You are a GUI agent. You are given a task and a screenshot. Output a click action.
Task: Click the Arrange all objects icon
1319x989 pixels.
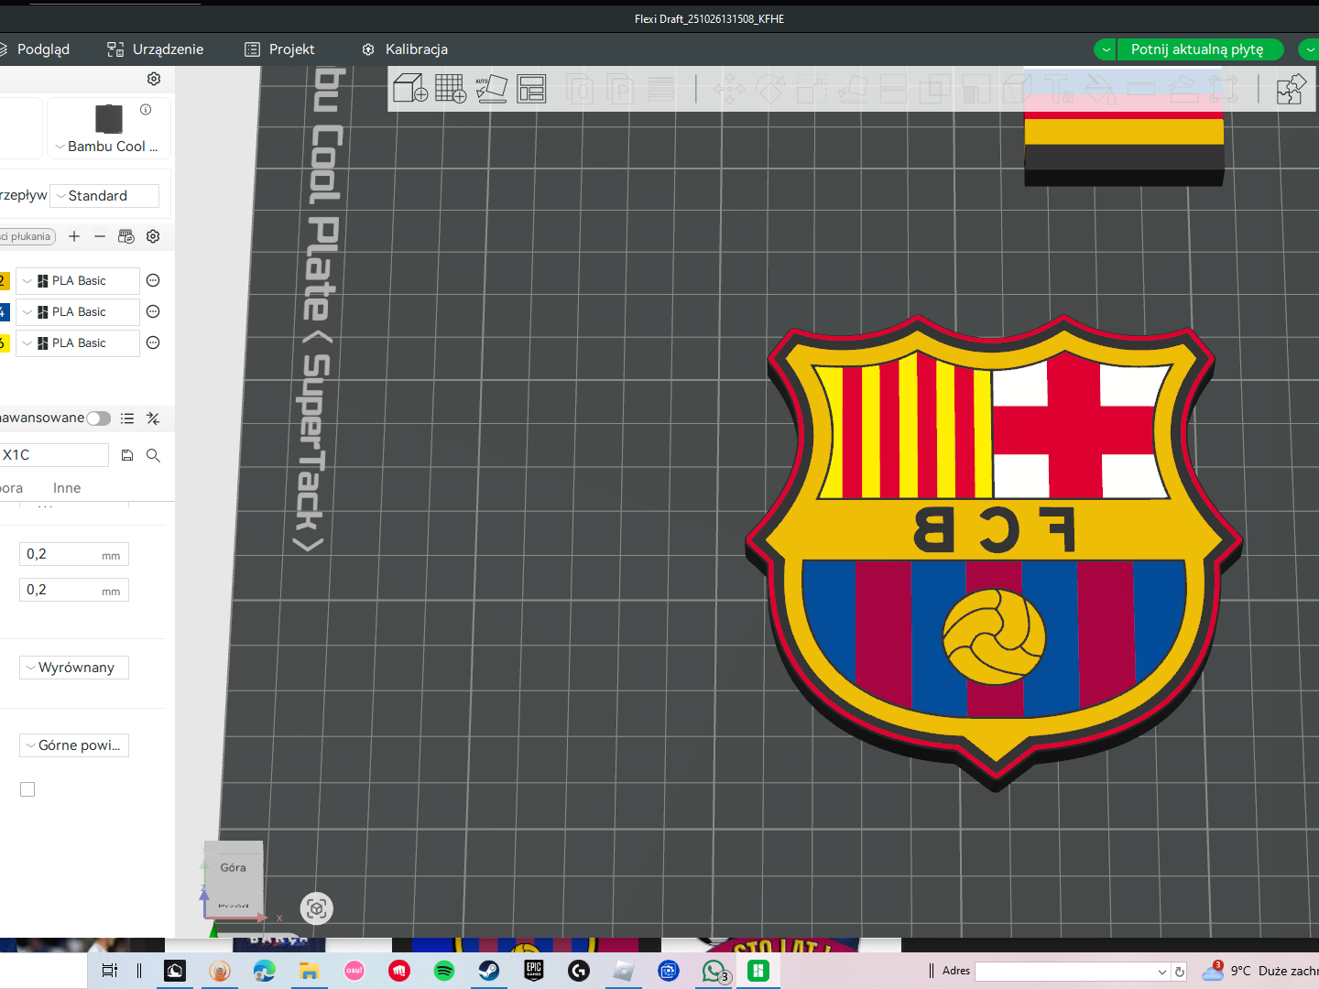pyautogui.click(x=531, y=89)
